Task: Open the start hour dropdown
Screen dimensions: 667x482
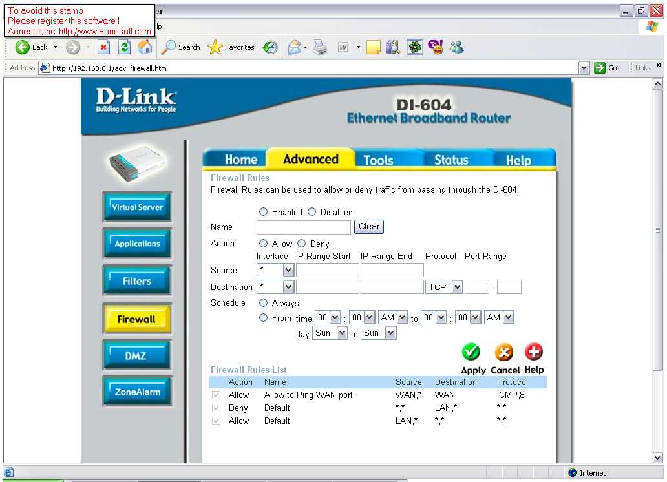Action: point(328,317)
